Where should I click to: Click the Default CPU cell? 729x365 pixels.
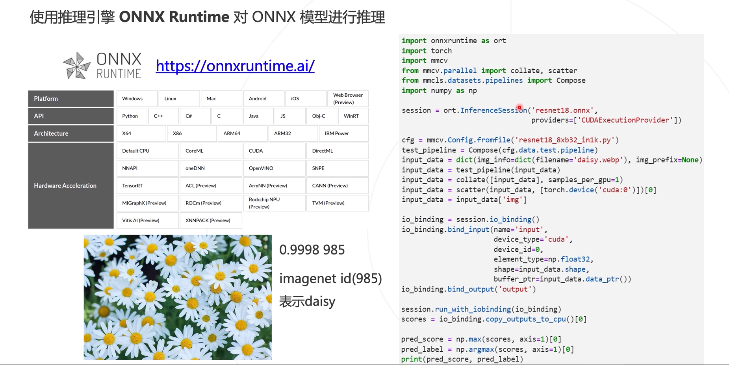coord(148,151)
